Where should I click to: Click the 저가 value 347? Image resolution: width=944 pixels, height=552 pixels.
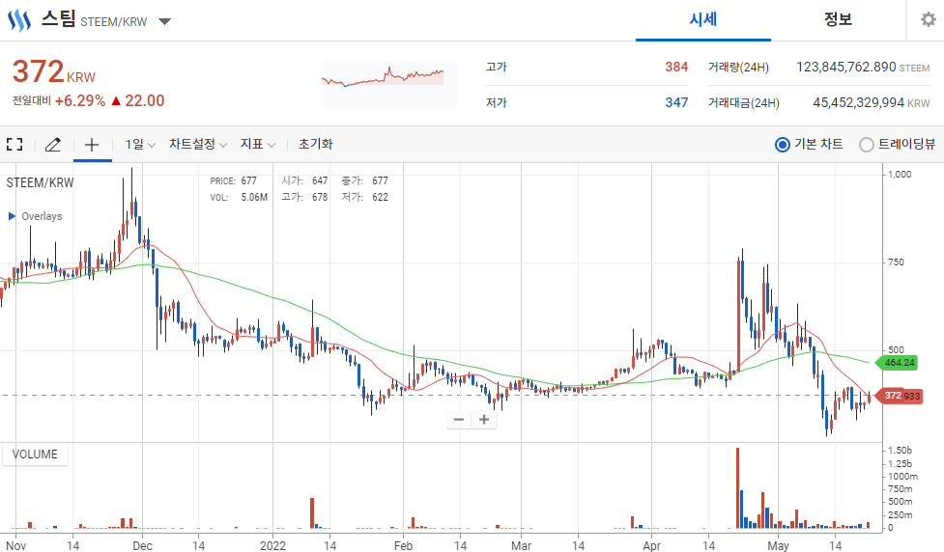click(x=676, y=103)
